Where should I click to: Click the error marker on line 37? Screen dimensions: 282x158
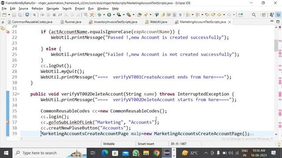tap(8, 122)
